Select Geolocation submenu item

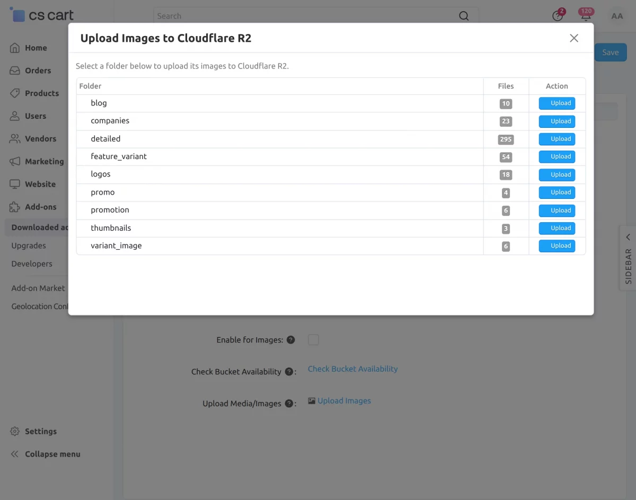pos(40,306)
